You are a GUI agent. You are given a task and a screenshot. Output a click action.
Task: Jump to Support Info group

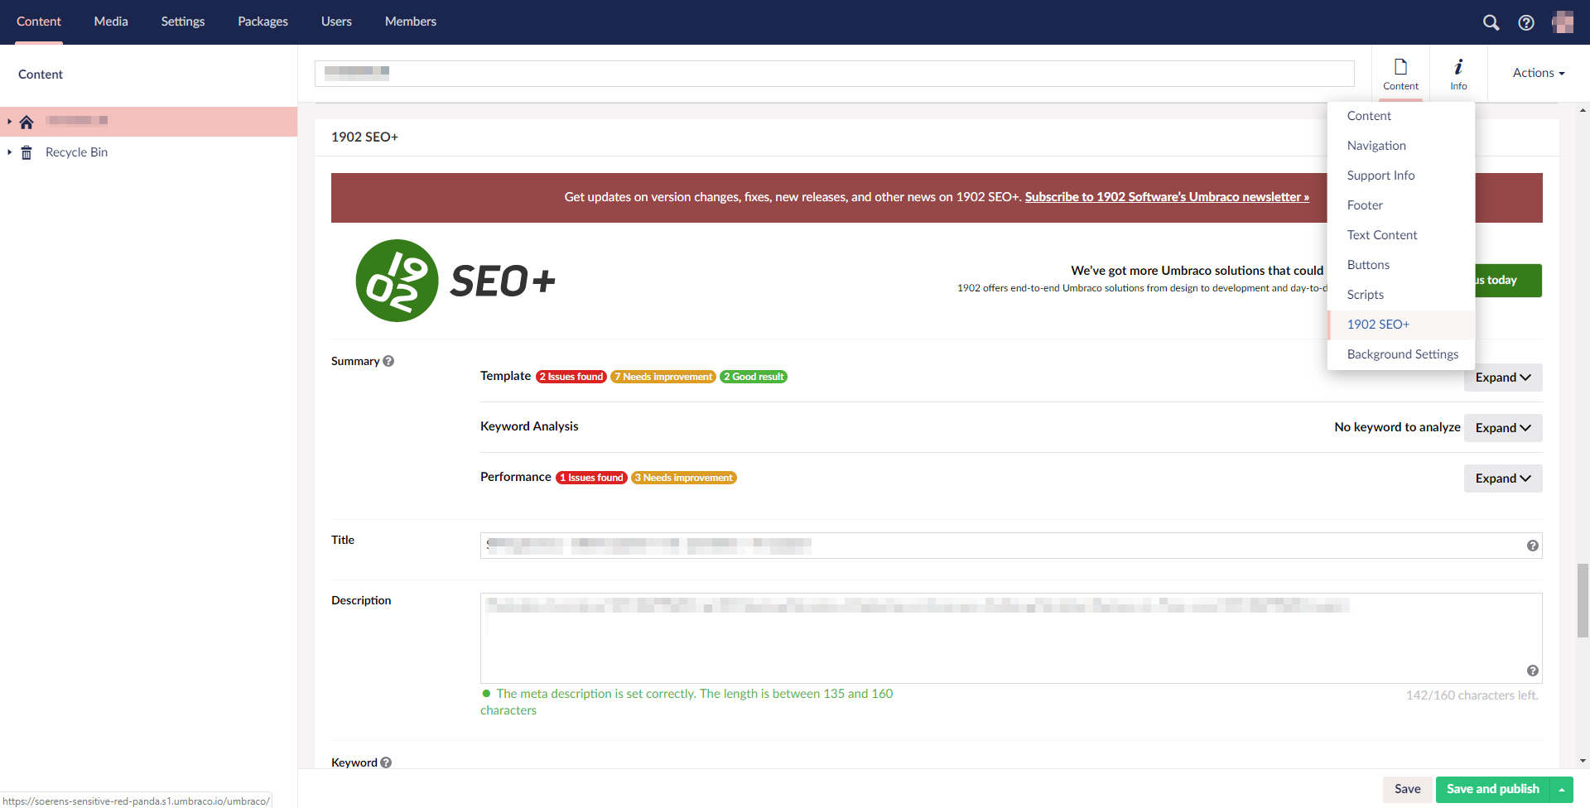(1401, 176)
